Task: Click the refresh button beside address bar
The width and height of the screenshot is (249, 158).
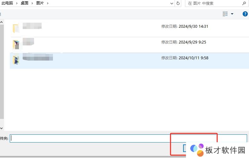Action: (x=178, y=3)
